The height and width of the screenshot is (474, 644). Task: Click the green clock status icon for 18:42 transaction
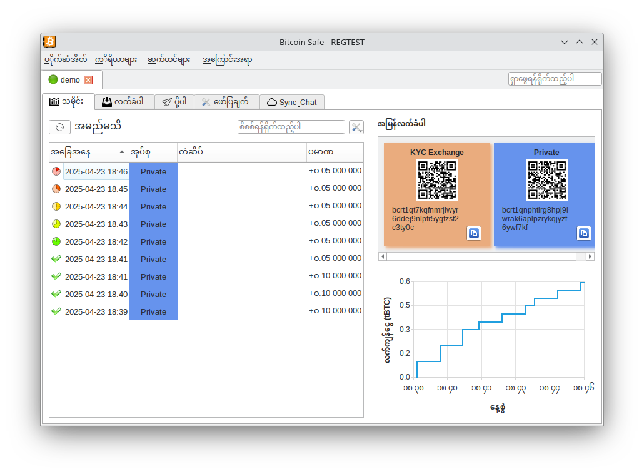coord(56,241)
